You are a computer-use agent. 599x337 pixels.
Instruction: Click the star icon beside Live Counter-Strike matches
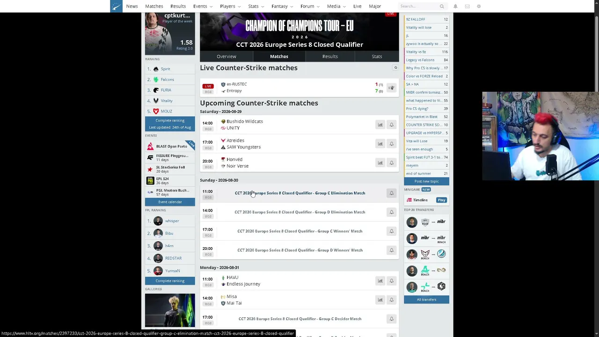[x=395, y=68]
